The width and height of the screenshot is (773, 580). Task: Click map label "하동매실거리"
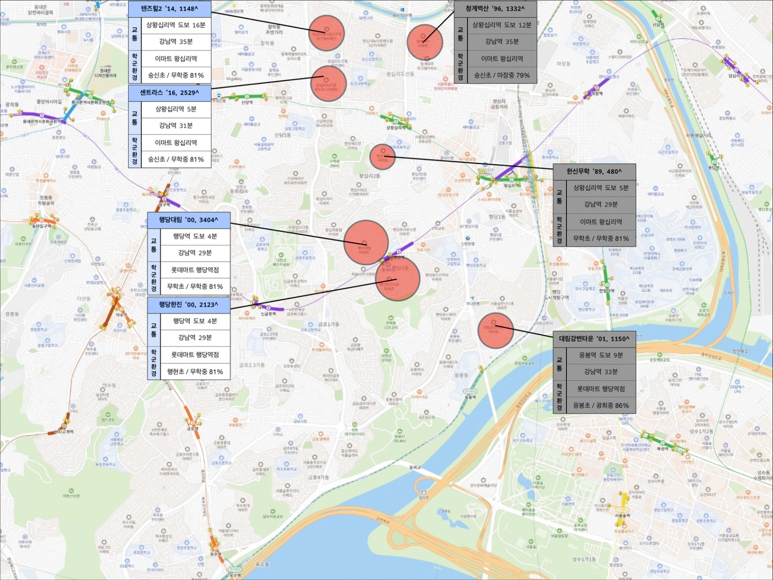tap(699, 136)
